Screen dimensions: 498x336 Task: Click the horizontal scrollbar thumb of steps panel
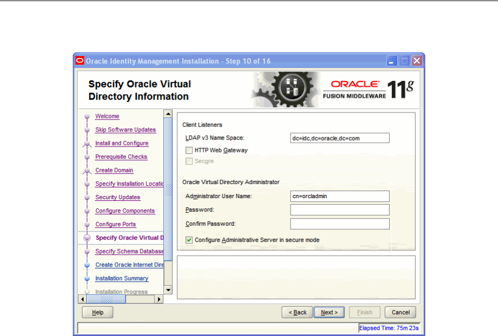click(x=106, y=299)
